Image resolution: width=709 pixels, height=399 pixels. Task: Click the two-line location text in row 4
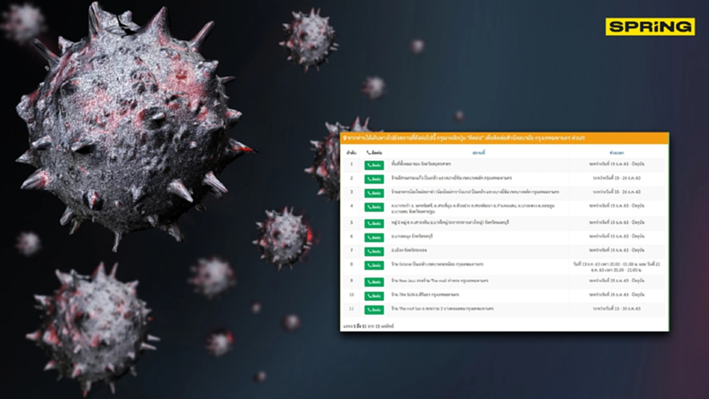tap(473, 208)
